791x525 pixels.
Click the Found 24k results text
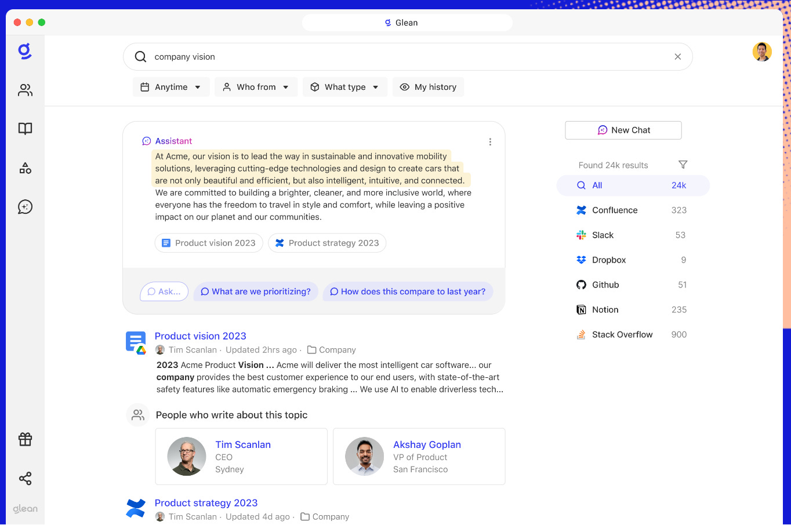(x=613, y=165)
